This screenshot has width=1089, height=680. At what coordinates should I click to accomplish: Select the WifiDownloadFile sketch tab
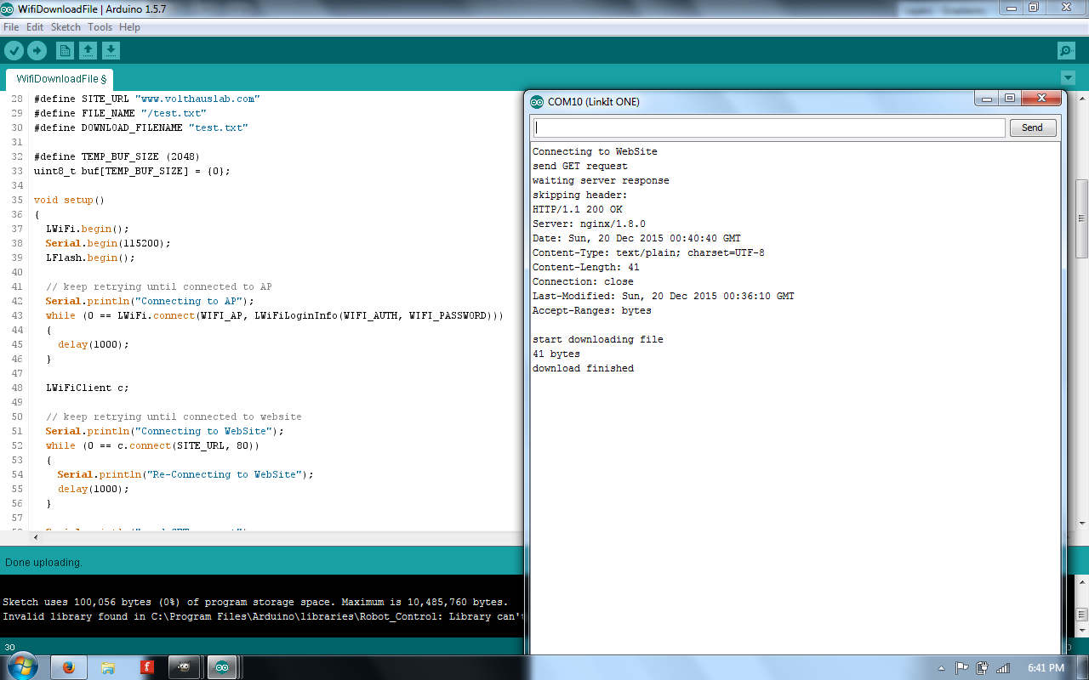click(x=61, y=79)
